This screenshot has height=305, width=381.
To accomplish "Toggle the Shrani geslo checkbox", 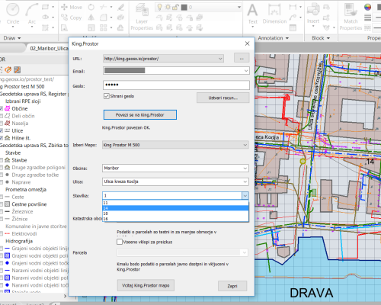I will [x=107, y=96].
